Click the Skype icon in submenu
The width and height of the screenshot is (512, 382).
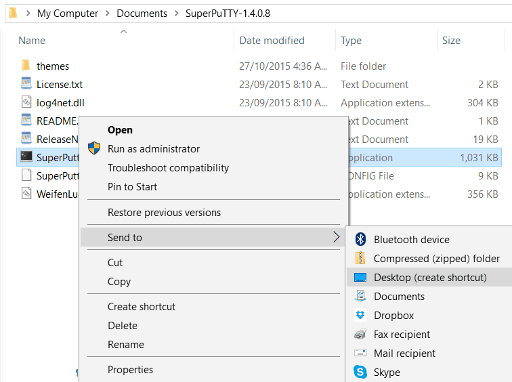point(360,372)
